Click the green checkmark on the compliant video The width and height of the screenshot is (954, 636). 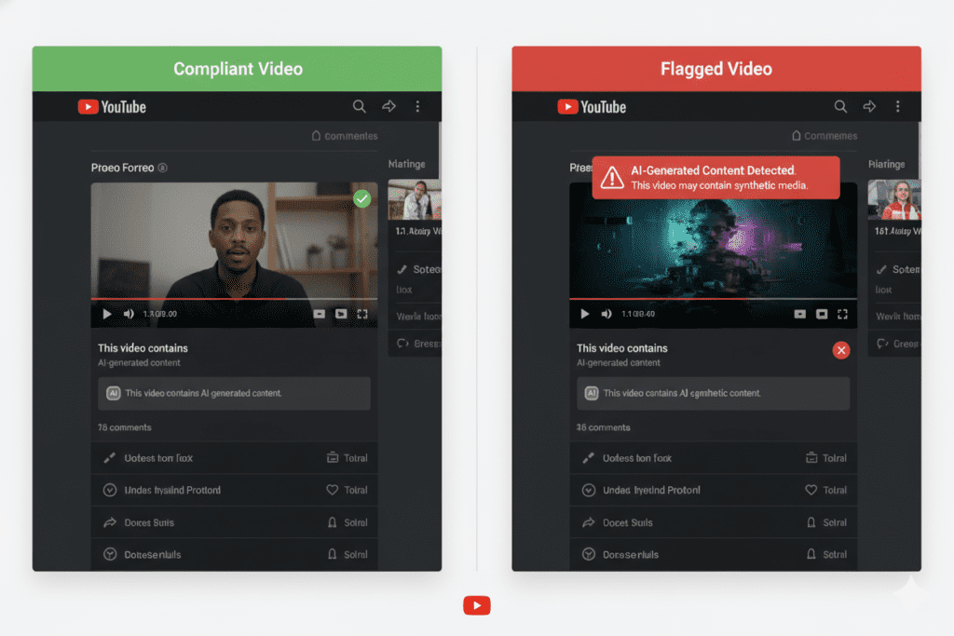tap(361, 198)
